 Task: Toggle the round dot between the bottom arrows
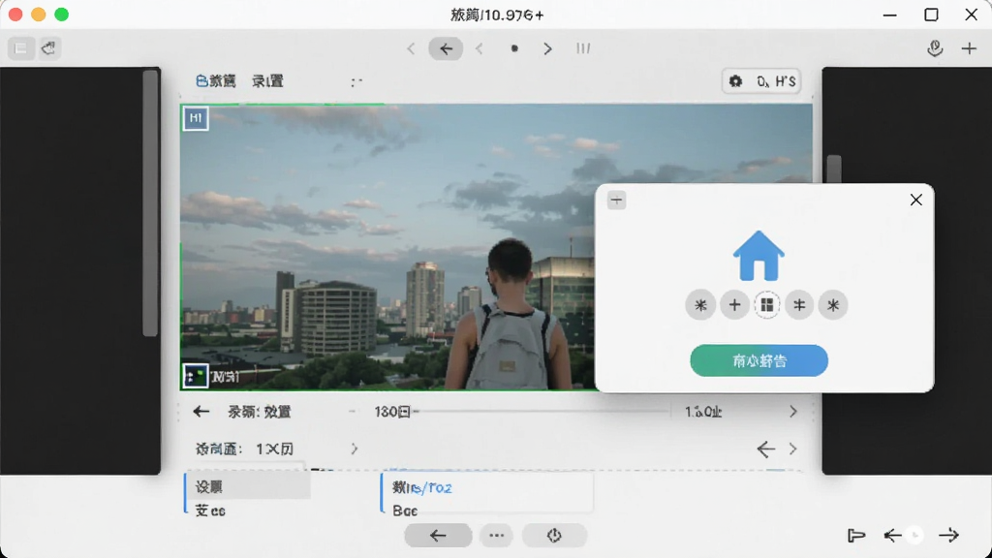tap(914, 536)
